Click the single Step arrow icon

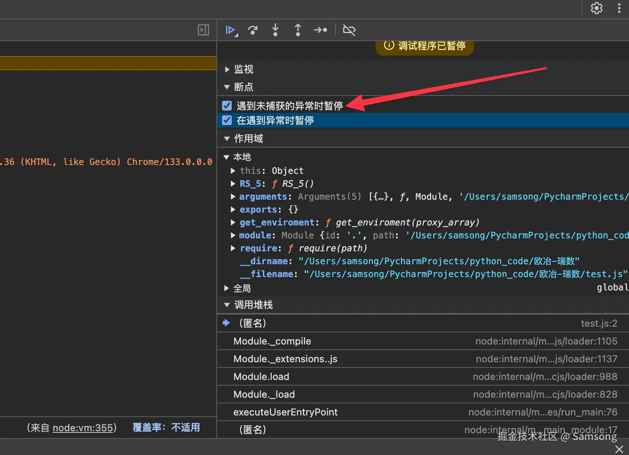tap(321, 30)
